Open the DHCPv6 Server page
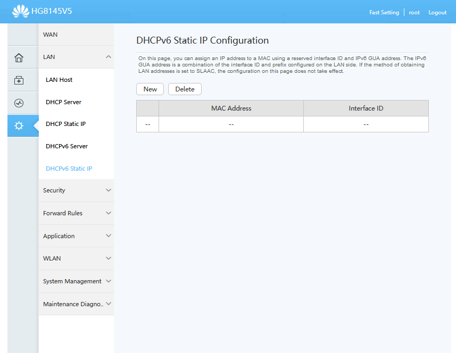This screenshot has height=353, width=456. [x=67, y=146]
